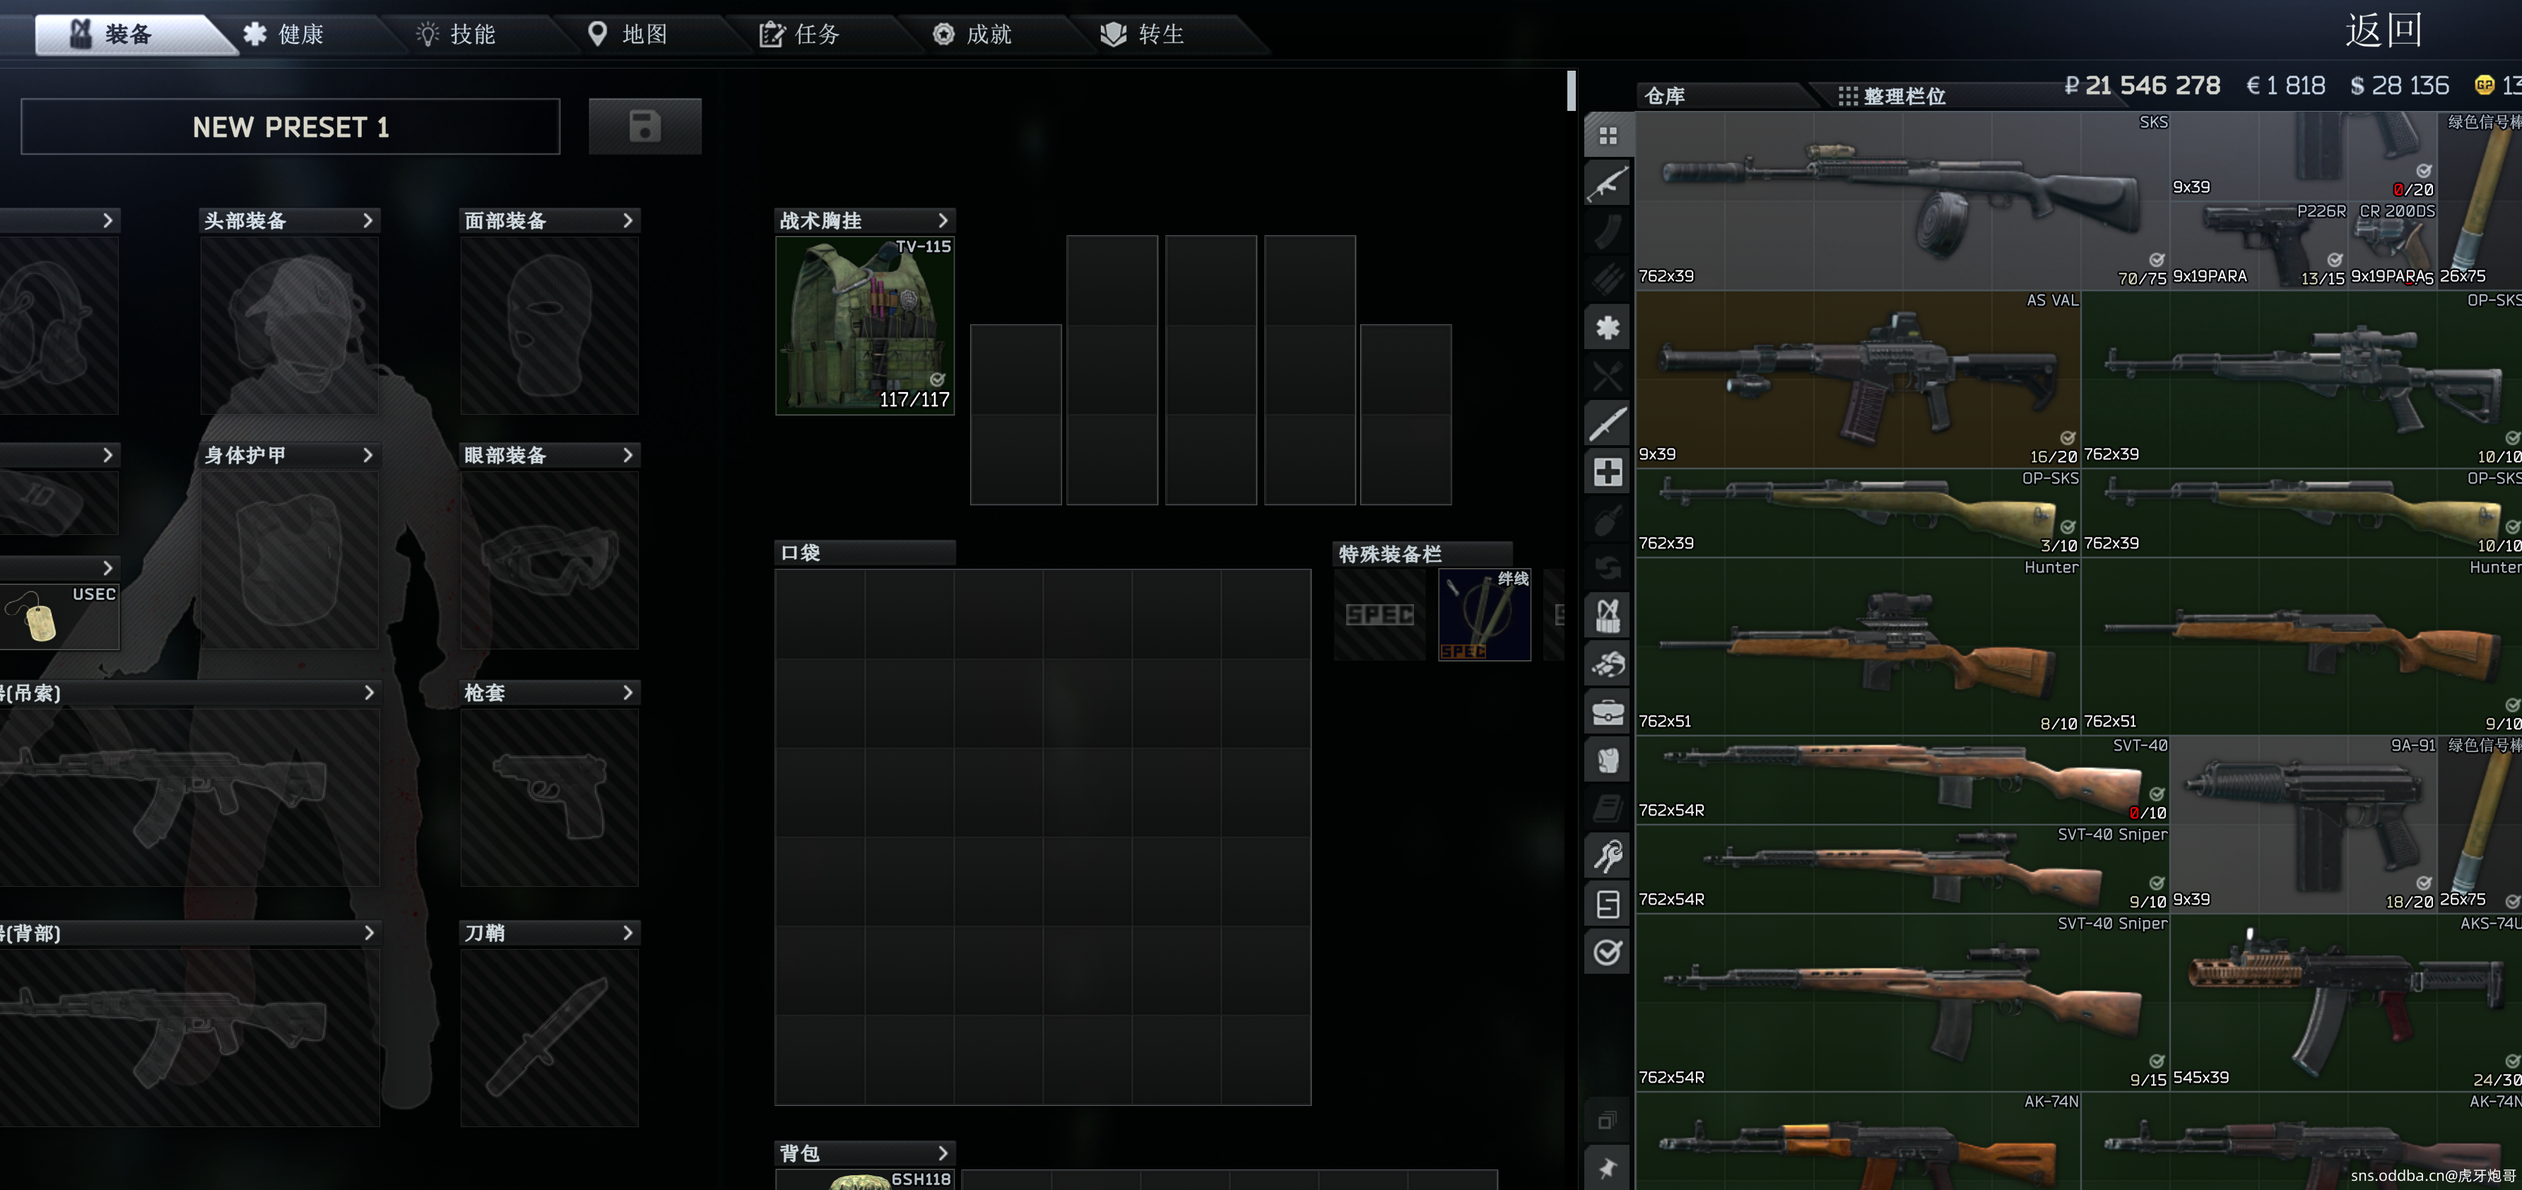Expand the 背包 backpack chevron
The width and height of the screenshot is (2522, 1190).
[944, 1153]
